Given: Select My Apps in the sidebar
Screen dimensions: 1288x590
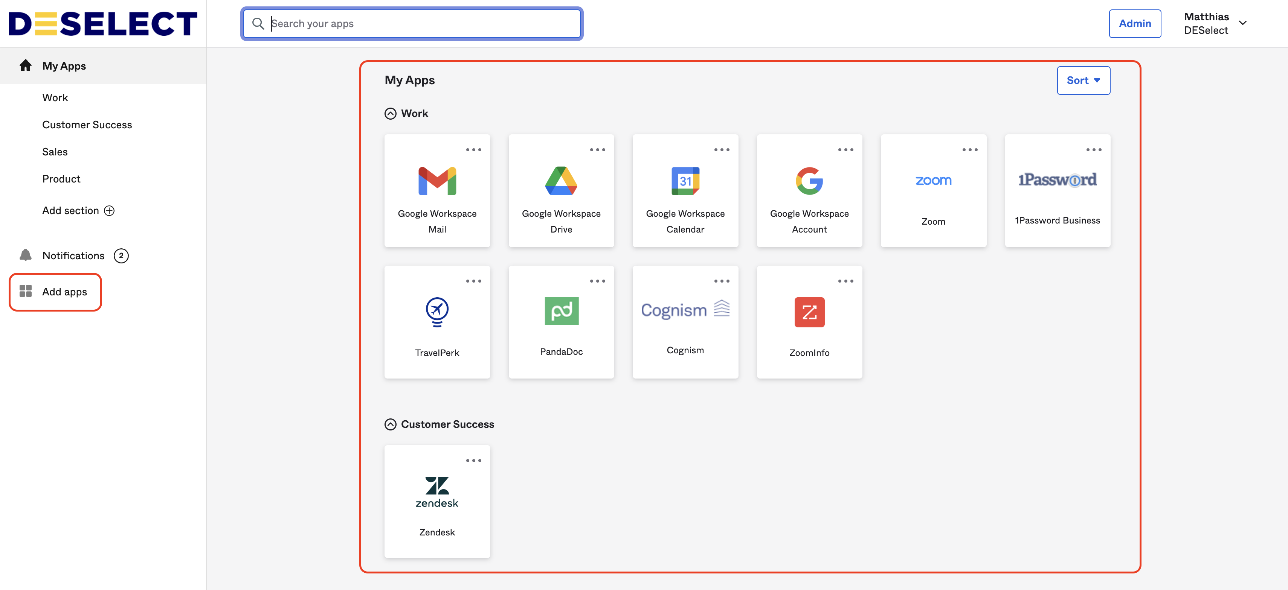Looking at the screenshot, I should (103, 66).
